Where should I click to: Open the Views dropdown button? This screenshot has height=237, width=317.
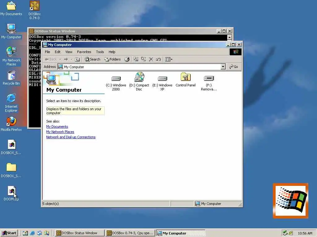click(x=169, y=59)
